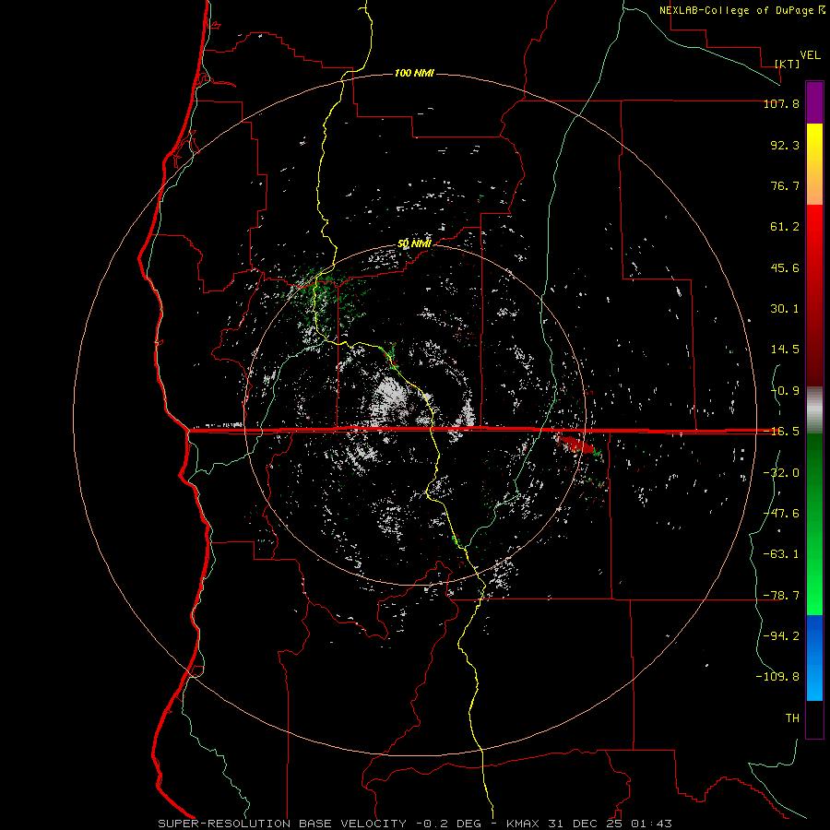Click the VEL legend title
Image resolution: width=830 pixels, height=830 pixels.
(x=811, y=55)
